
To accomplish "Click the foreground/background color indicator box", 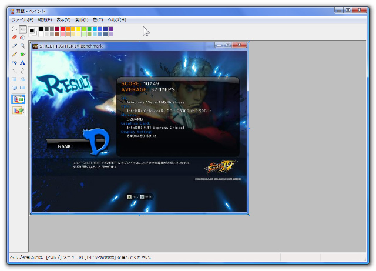I will (x=33, y=32).
